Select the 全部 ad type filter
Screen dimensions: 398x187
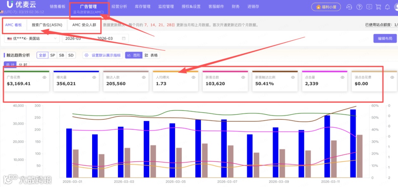tap(42, 55)
